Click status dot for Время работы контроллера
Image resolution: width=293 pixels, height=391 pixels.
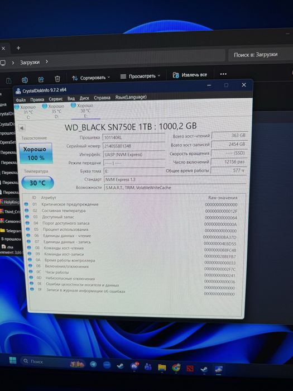coord(30,260)
